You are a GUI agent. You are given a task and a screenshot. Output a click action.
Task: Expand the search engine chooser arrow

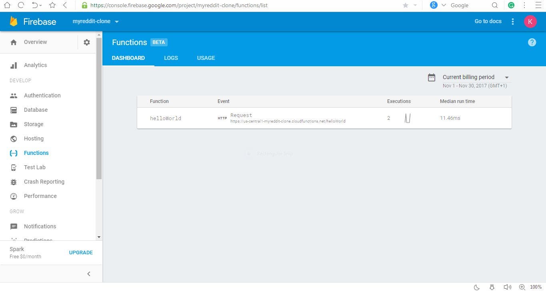pyautogui.click(x=443, y=5)
